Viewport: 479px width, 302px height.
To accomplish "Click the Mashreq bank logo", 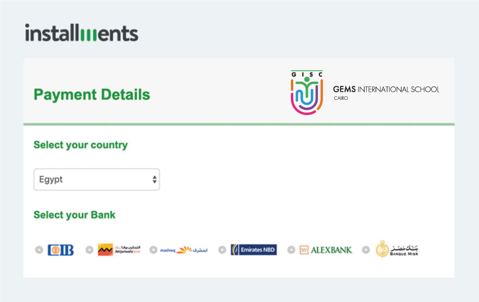I will pyautogui.click(x=184, y=250).
